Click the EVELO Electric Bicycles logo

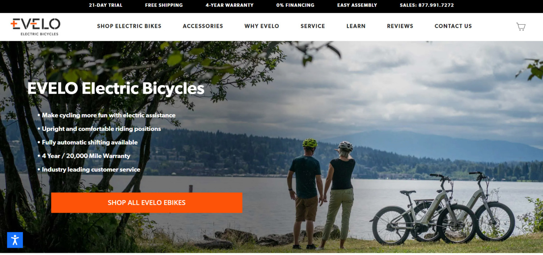pos(35,27)
